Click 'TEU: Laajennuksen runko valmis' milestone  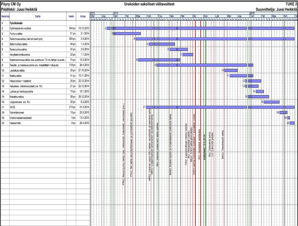tap(186, 144)
